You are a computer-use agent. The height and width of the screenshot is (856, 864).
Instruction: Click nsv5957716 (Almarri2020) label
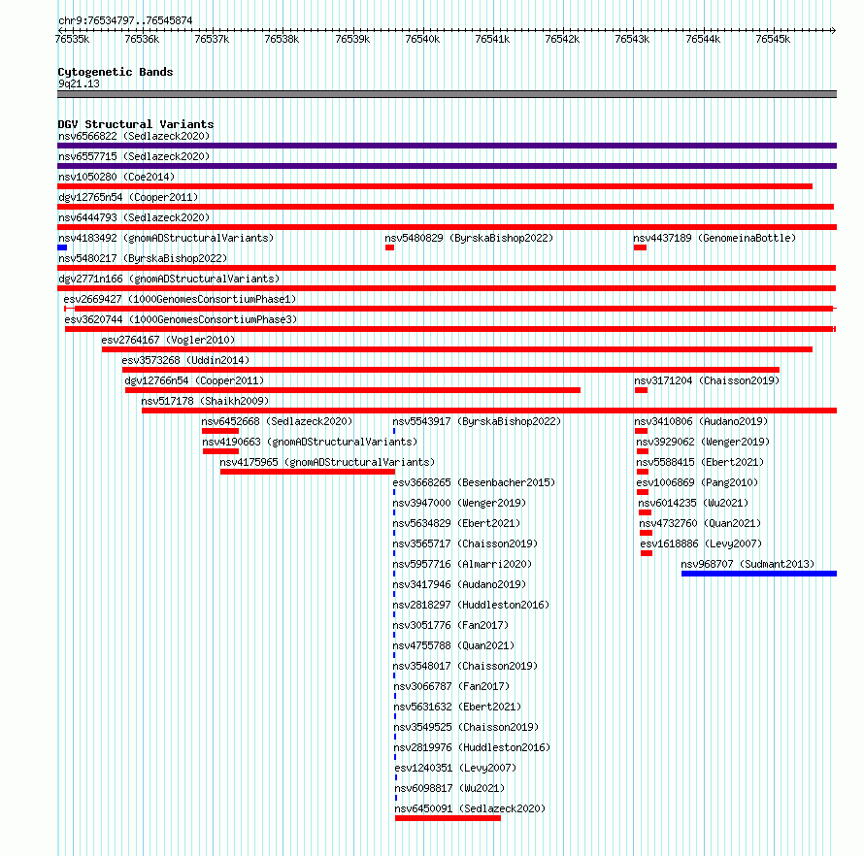pyautogui.click(x=462, y=564)
